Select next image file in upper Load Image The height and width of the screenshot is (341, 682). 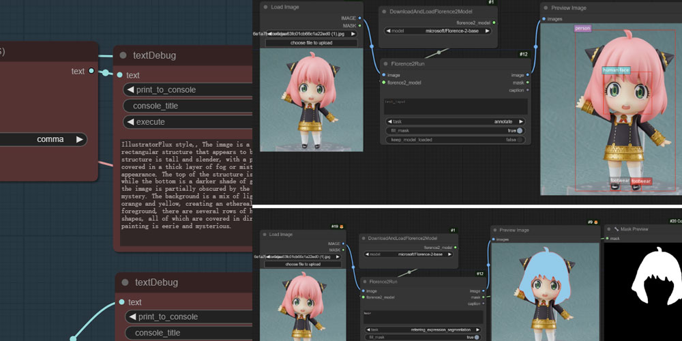point(353,33)
